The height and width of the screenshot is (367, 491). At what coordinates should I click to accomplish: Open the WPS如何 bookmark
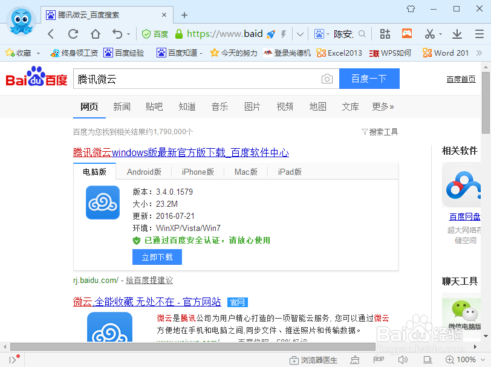(390, 53)
